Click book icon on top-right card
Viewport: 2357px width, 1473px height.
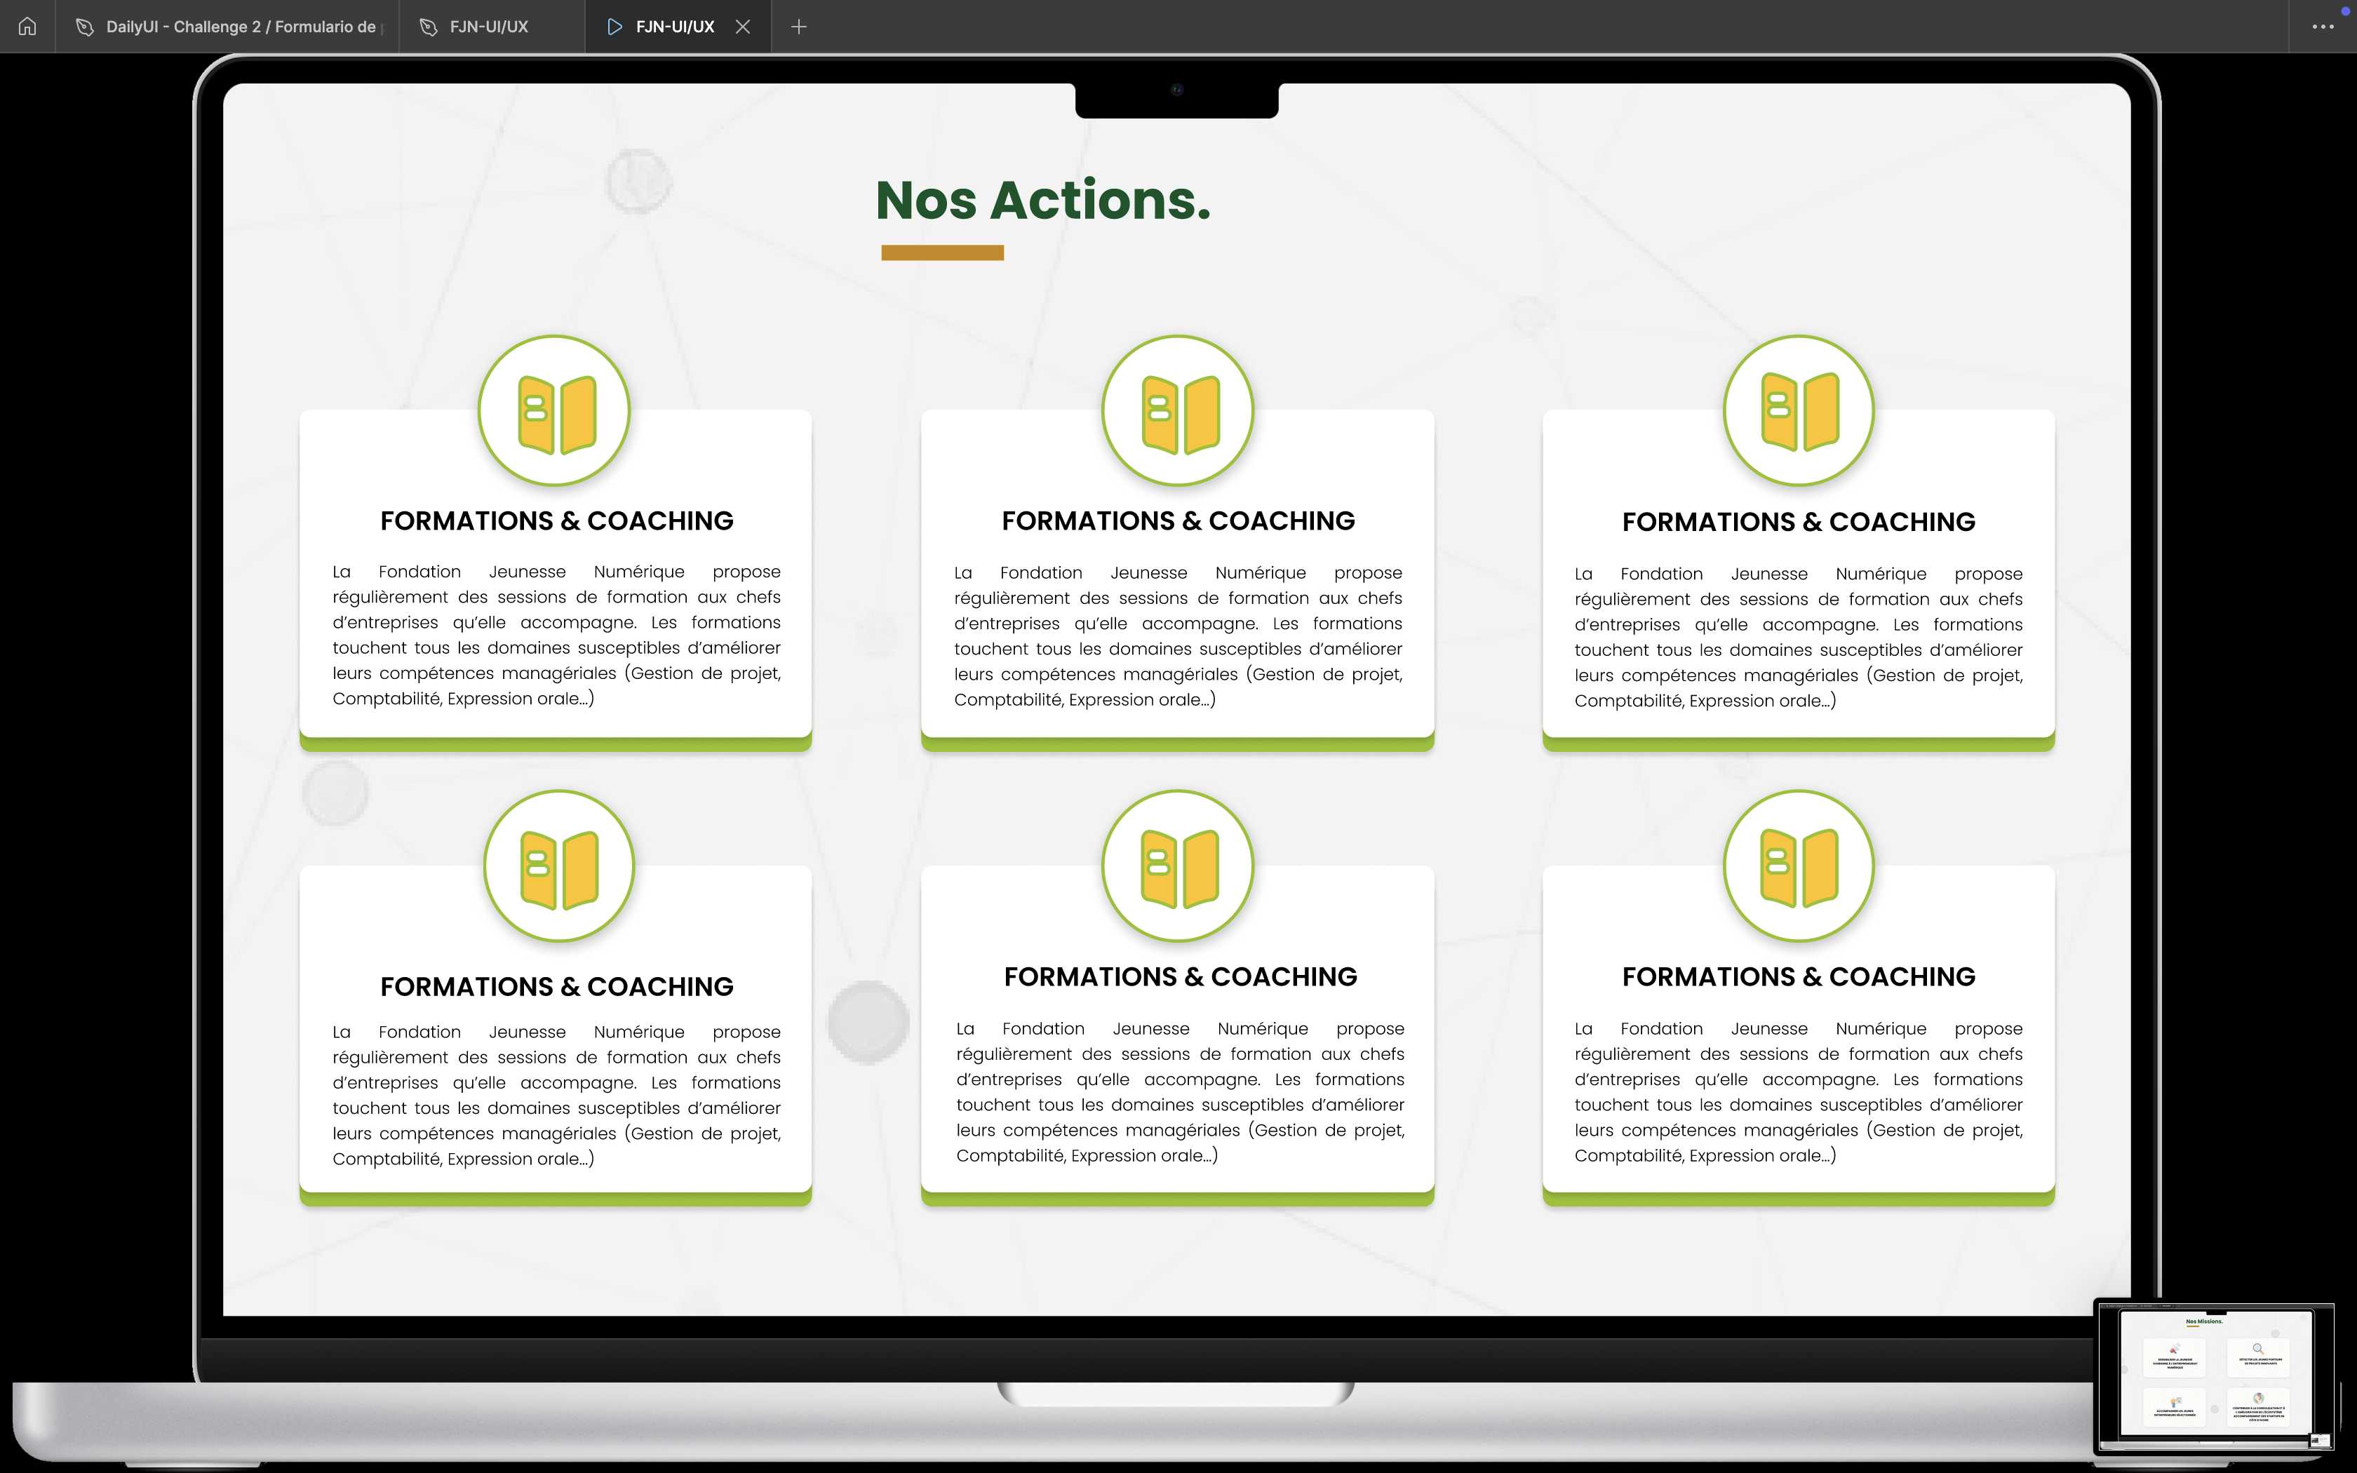1799,411
